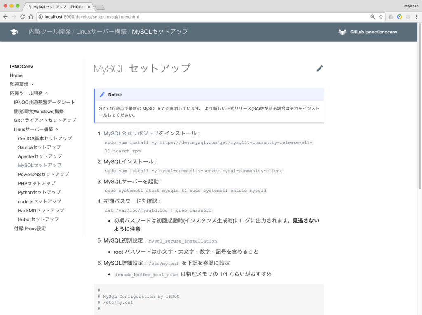422x315 pixels.
Task: Open IPNOC共通基盤データシート page
Action: point(45,102)
